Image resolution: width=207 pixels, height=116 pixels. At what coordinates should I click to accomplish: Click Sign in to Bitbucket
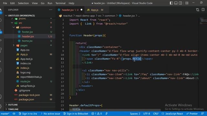coord(76,114)
